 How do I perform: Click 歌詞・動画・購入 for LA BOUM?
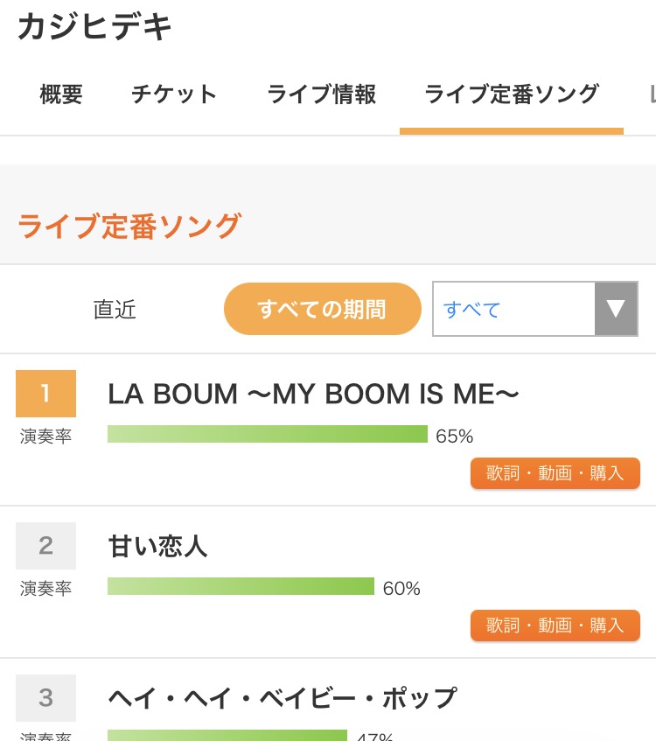pyautogui.click(x=555, y=473)
